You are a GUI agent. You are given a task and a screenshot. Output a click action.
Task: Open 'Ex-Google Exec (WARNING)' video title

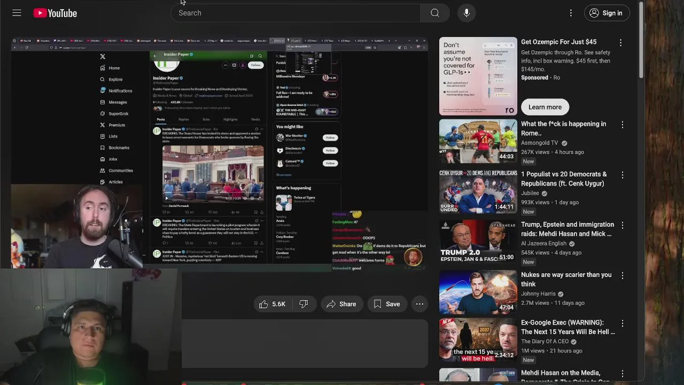point(568,327)
